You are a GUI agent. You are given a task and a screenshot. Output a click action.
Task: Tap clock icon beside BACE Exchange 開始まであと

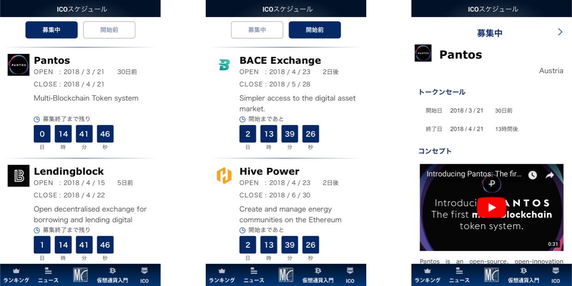tap(243, 119)
